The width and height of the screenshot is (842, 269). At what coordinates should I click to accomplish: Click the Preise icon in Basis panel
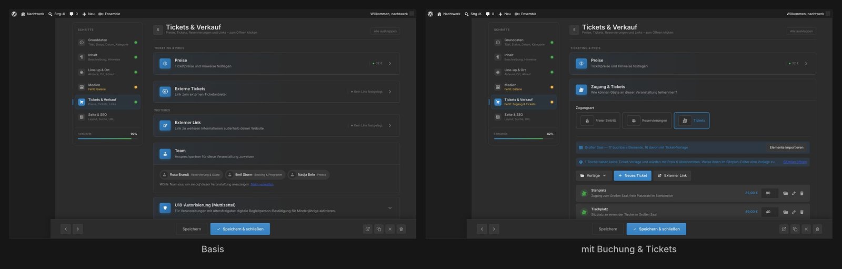[x=165, y=64]
